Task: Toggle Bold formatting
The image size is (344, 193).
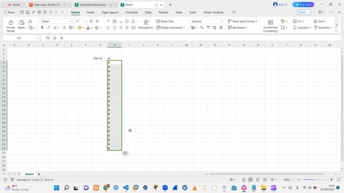Action: tap(42, 27)
